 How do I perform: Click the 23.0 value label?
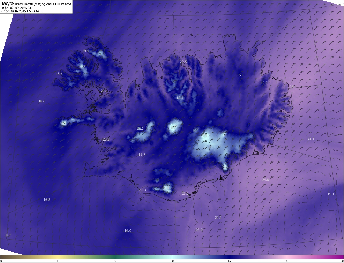[x=199, y=230]
